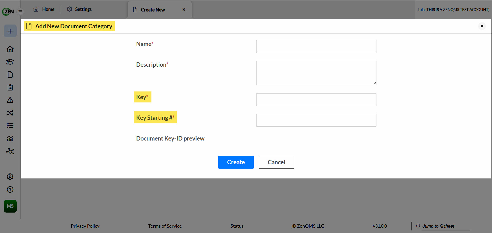Open the shuffle arrows change icon
The width and height of the screenshot is (492, 233).
[10, 113]
